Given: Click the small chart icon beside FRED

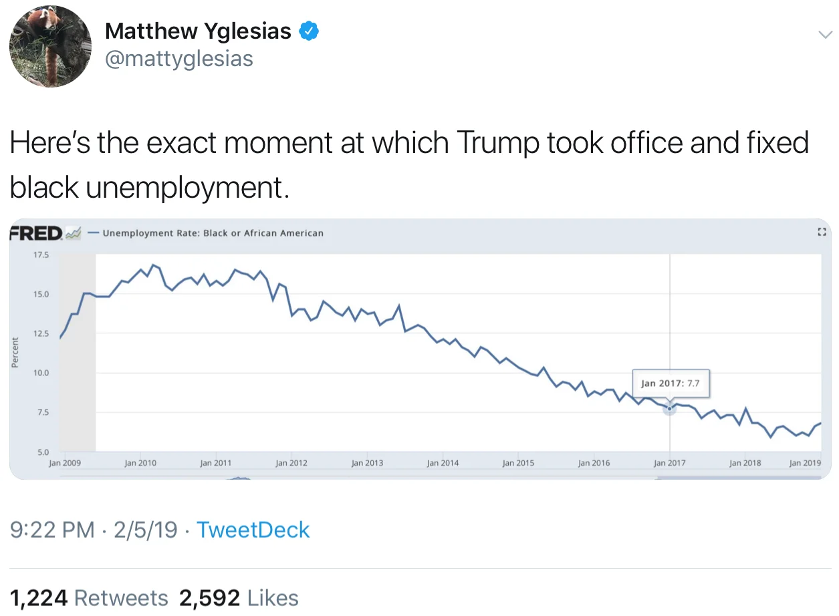Looking at the screenshot, I should click(74, 233).
